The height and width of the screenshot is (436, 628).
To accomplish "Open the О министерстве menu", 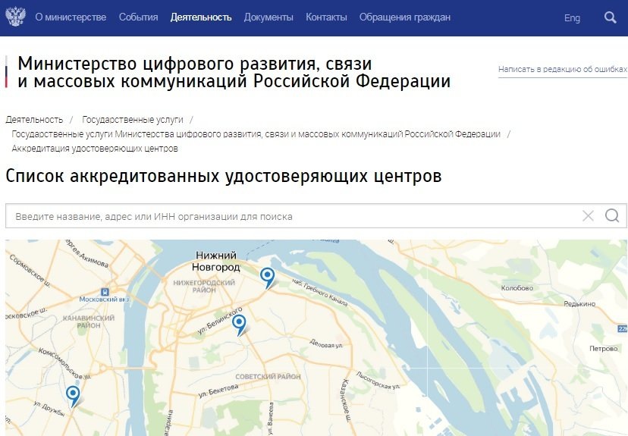I will tap(71, 17).
